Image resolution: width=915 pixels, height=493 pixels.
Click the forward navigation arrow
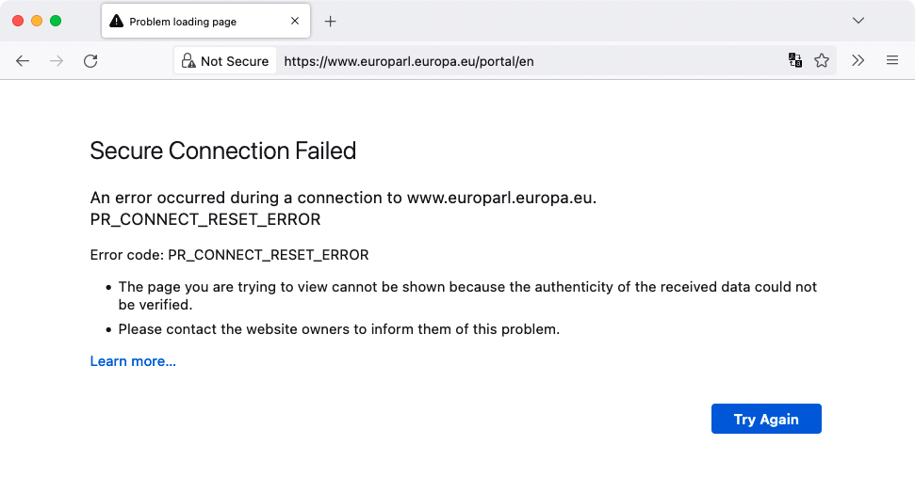click(57, 60)
